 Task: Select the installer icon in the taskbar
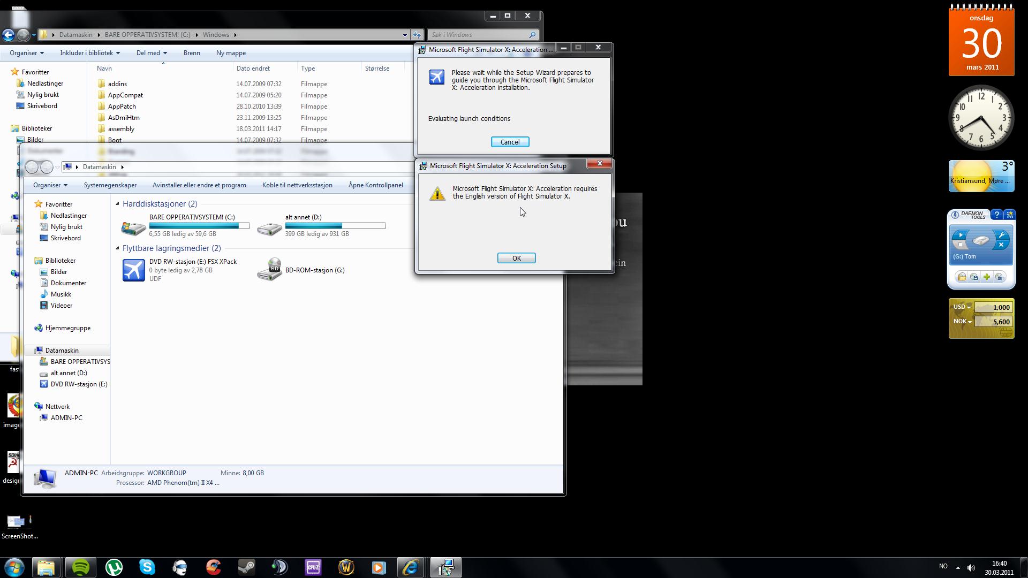pos(445,567)
